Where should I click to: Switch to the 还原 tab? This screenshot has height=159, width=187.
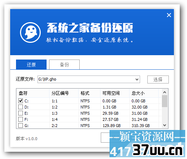(31, 65)
